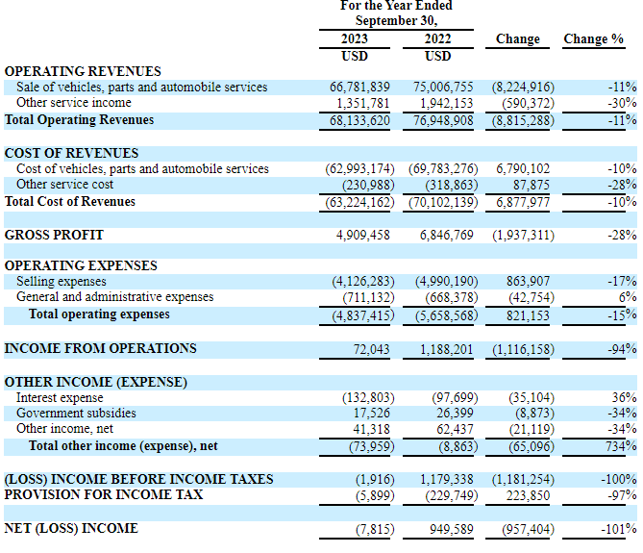Click the 2023 column header

(x=355, y=39)
